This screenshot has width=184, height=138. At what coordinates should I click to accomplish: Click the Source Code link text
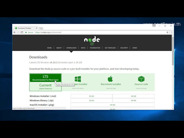141,84
